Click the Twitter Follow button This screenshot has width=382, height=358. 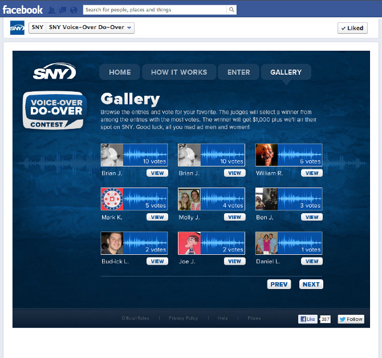351,319
